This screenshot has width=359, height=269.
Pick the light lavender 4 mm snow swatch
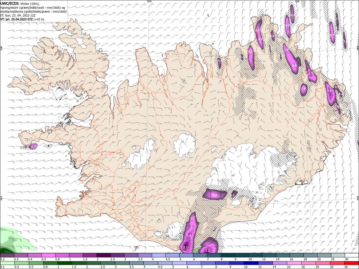(159, 255)
